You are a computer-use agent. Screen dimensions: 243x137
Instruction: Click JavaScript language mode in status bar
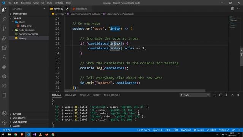coord(186,130)
